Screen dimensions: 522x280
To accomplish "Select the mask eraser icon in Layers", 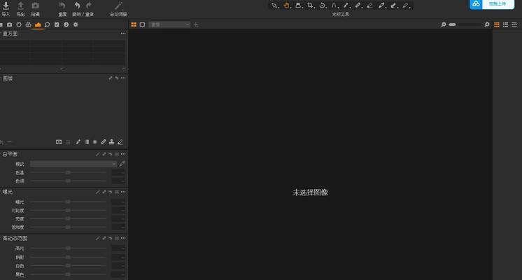I will point(120,142).
